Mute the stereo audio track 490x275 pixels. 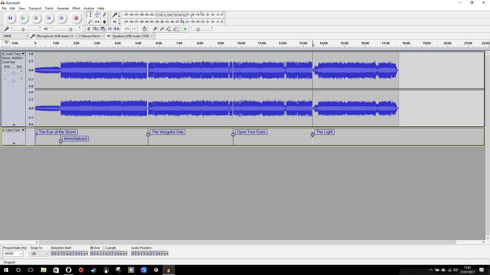(x=6, y=67)
